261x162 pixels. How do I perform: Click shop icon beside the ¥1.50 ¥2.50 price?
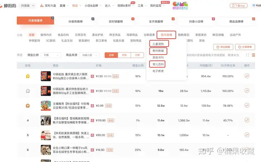pyautogui.click(x=92, y=76)
